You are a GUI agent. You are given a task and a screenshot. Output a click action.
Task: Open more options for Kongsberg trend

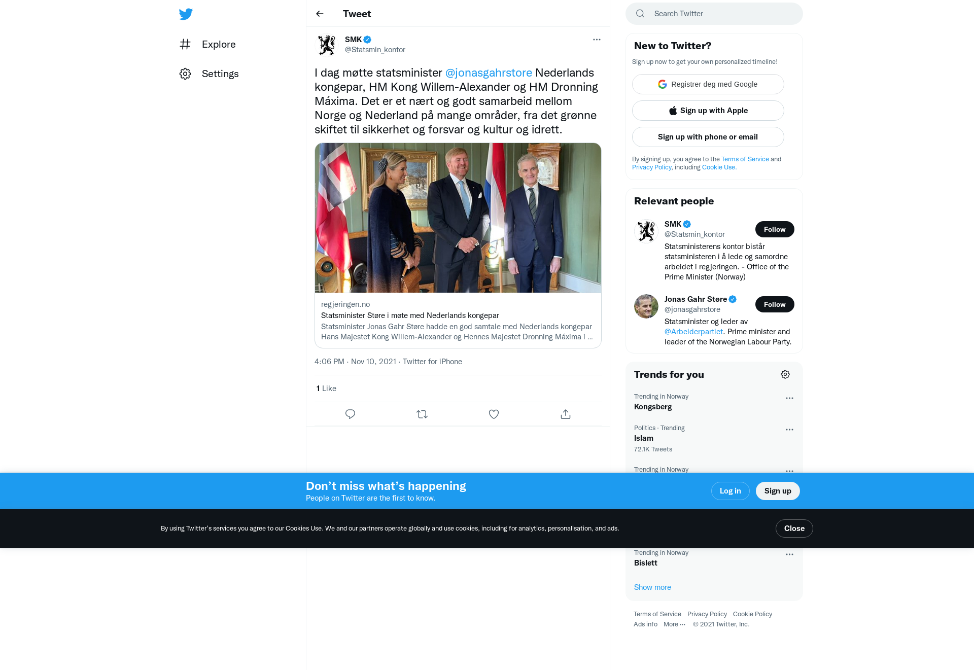[x=789, y=398]
